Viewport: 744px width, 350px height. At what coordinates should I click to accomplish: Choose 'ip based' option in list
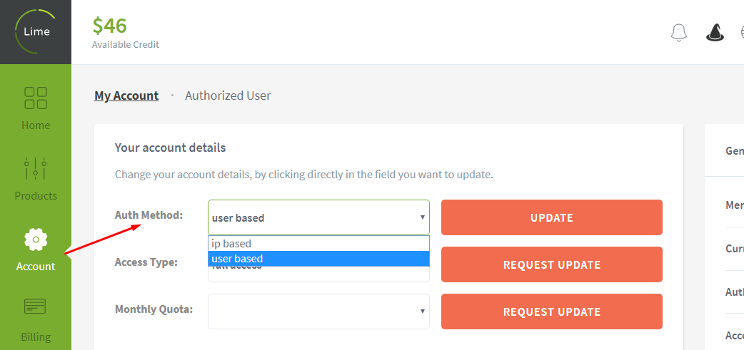(232, 244)
